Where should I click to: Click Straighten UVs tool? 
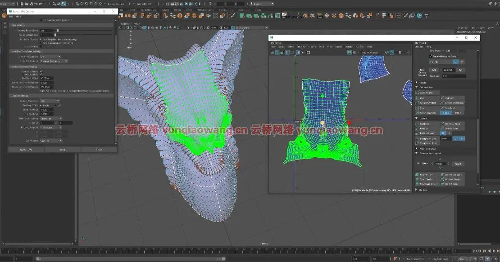click(x=427, y=138)
